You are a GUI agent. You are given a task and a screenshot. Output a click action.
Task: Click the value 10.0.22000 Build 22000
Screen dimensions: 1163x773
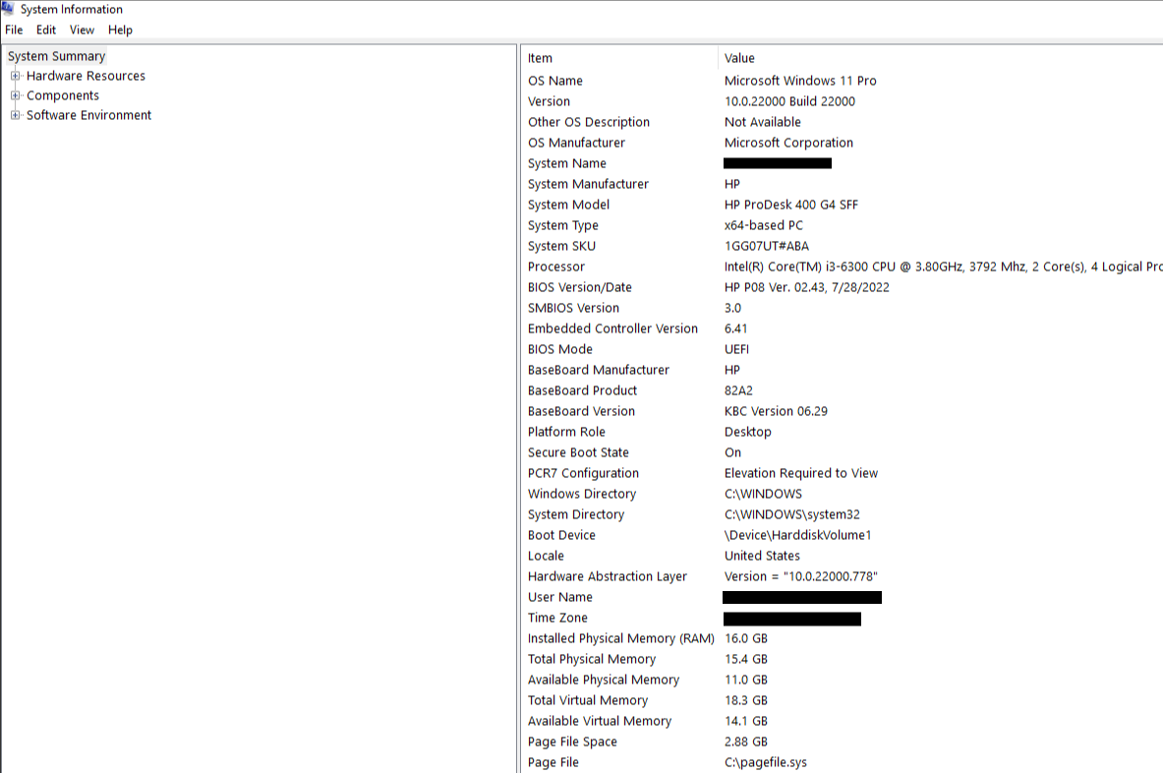pos(790,101)
